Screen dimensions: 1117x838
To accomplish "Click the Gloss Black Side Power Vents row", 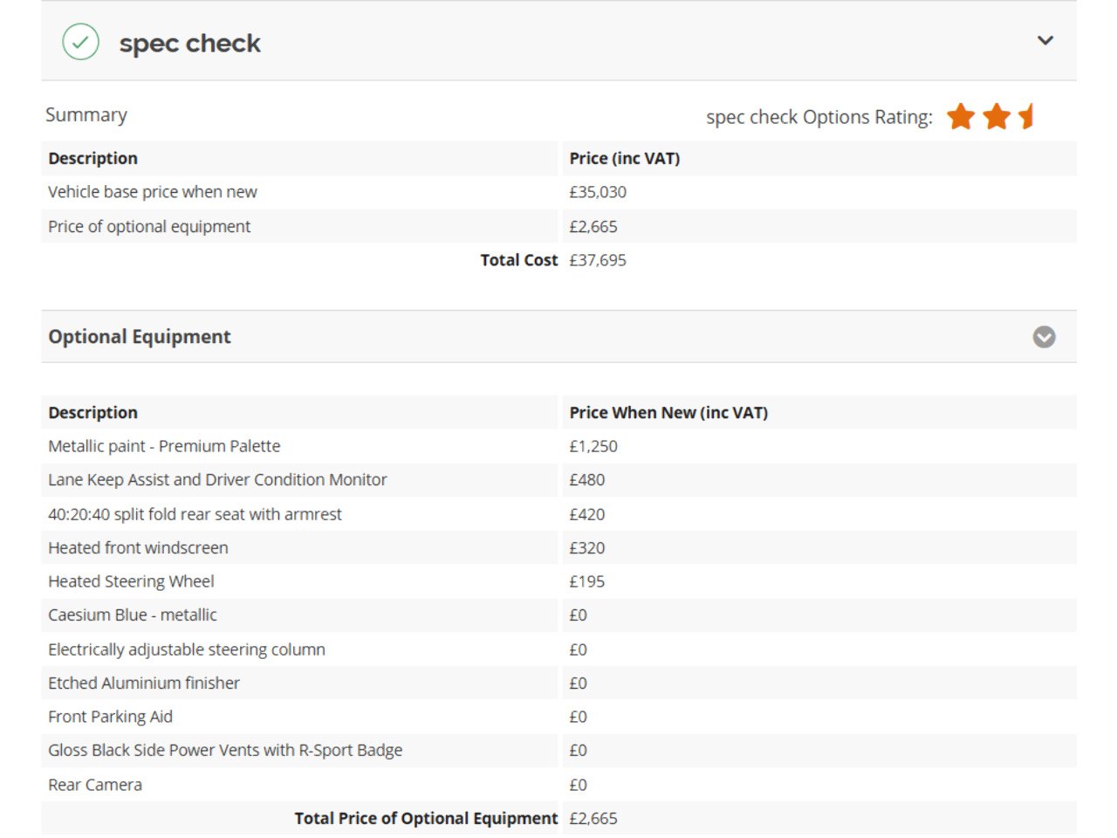I will [x=558, y=751].
